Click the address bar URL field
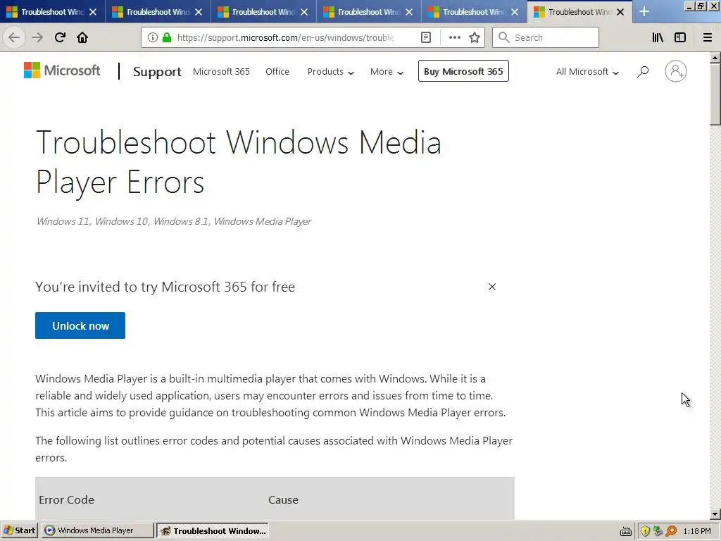The width and height of the screenshot is (721, 541). point(285,37)
